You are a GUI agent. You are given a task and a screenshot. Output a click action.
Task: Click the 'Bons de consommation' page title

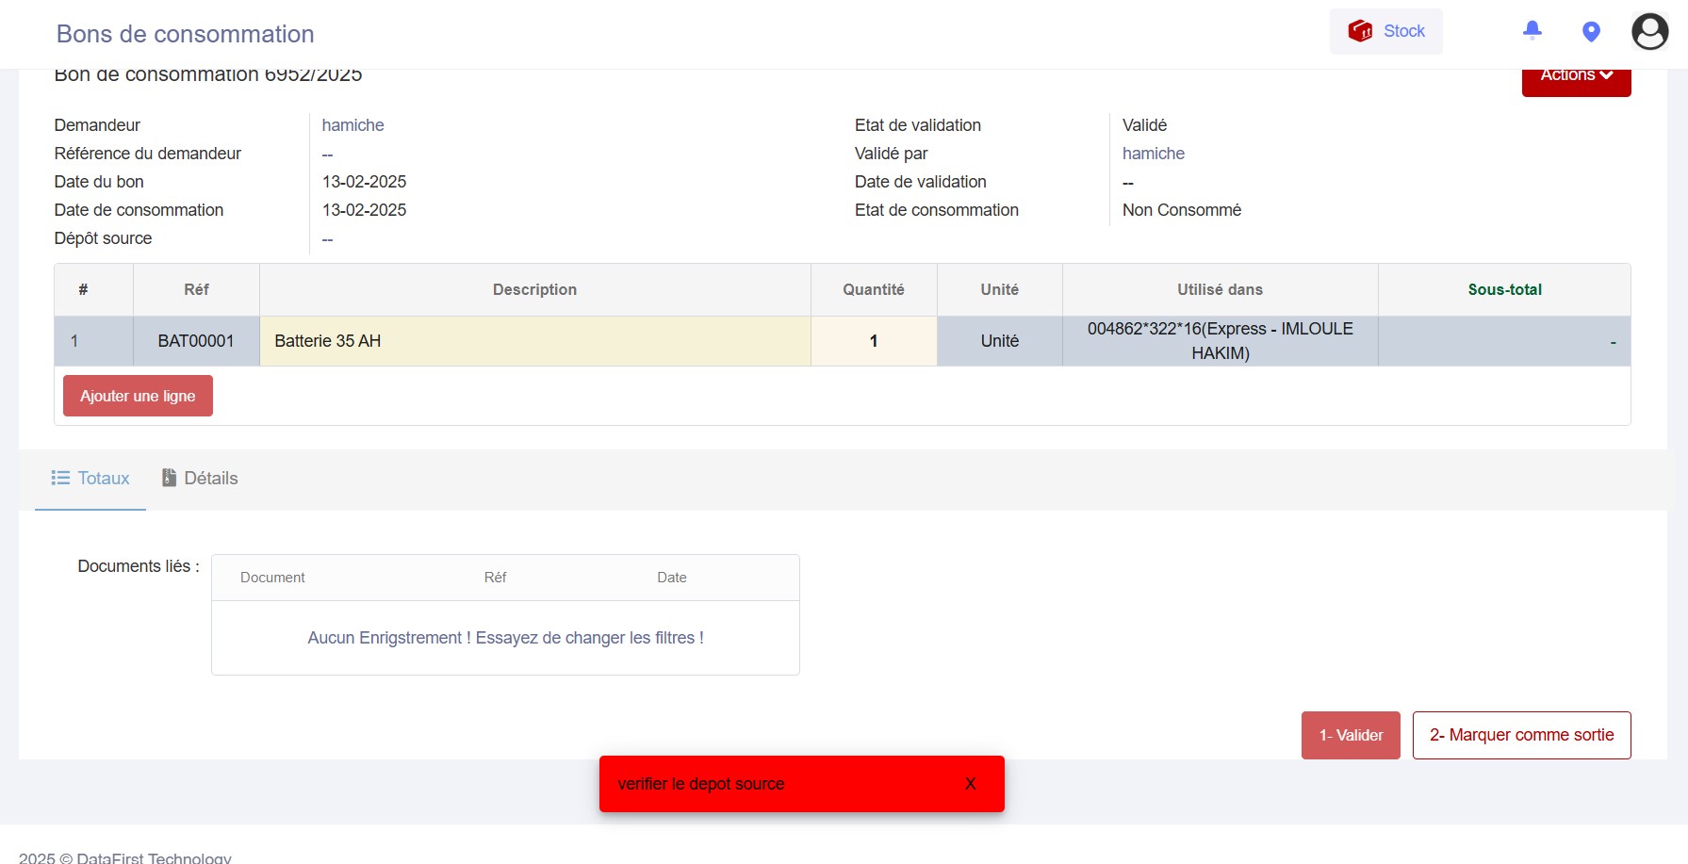pyautogui.click(x=186, y=34)
